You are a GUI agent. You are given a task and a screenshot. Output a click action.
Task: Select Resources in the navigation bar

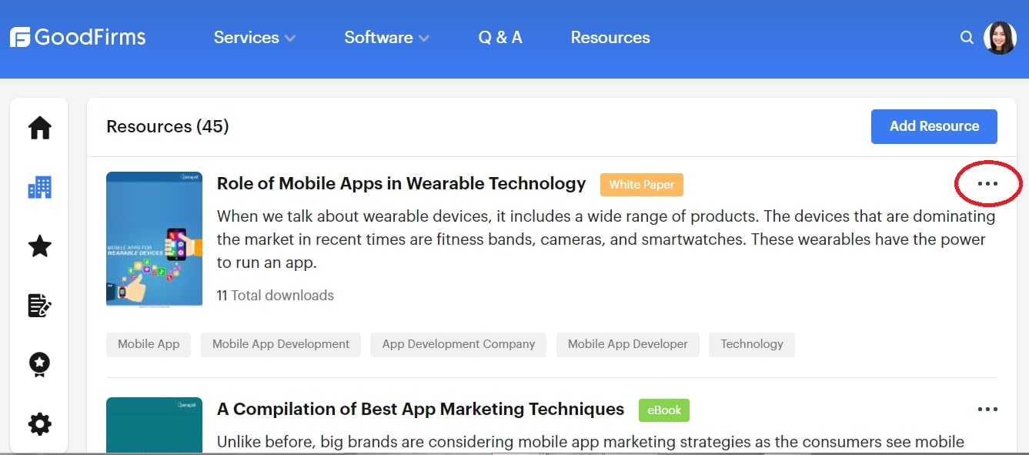pyautogui.click(x=610, y=37)
